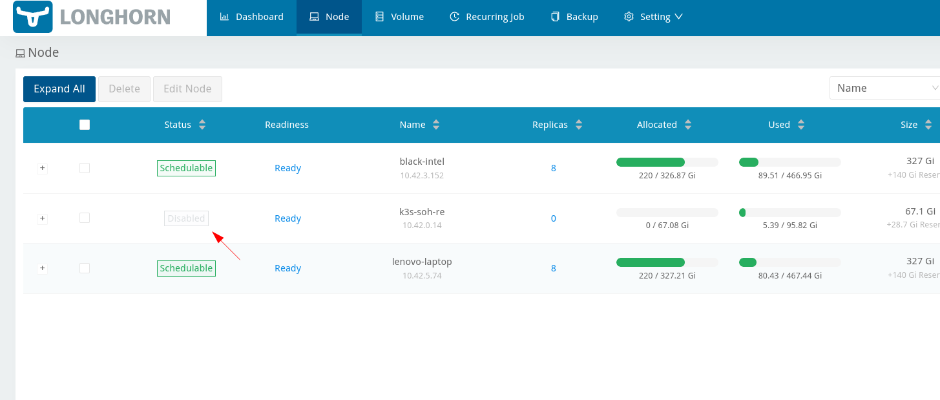The image size is (940, 400).
Task: Click the Edit Node button
Action: click(x=187, y=89)
